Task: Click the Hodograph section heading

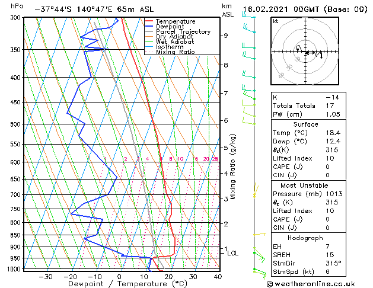Action: (305, 238)
